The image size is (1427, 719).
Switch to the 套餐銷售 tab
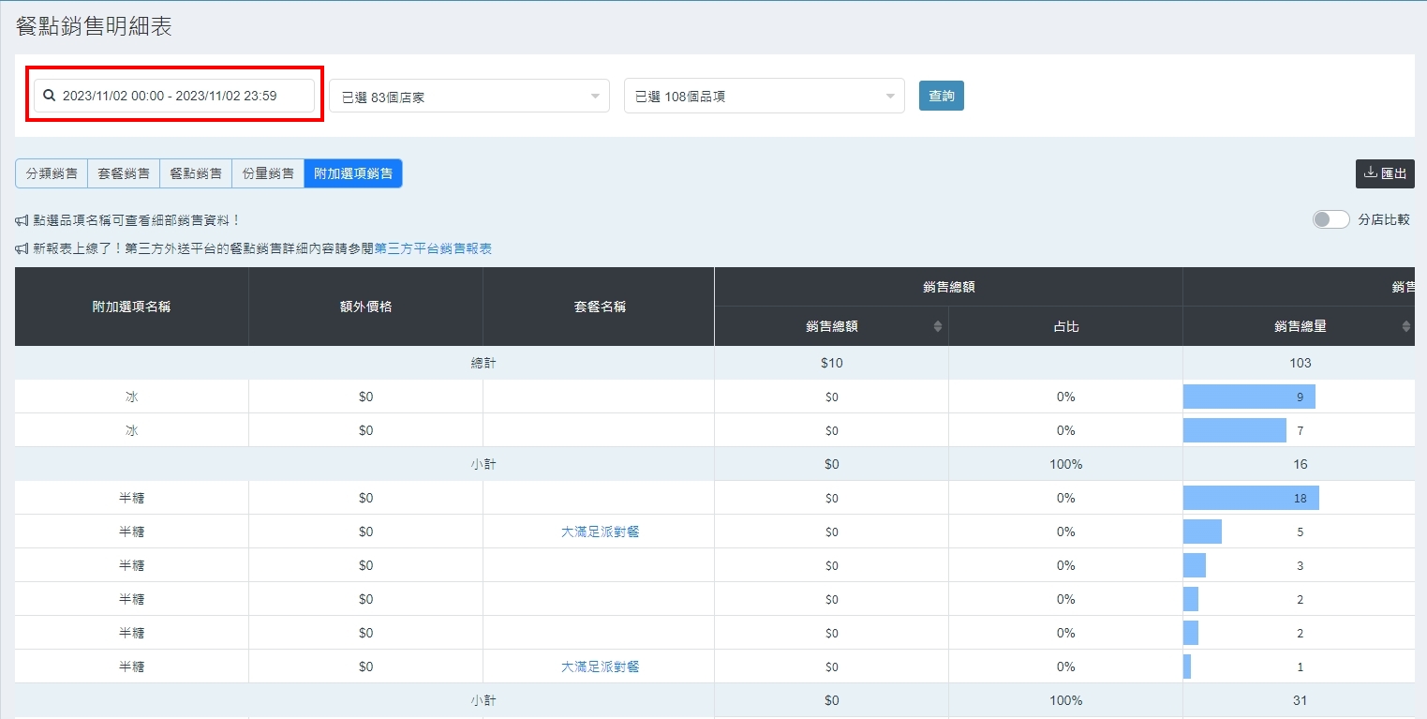(124, 173)
